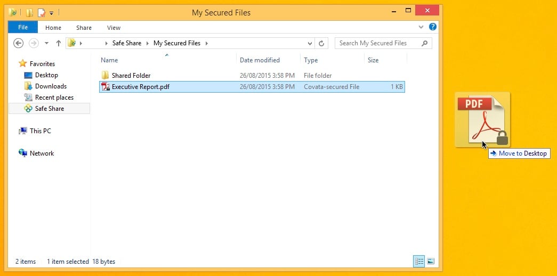This screenshot has width=557, height=276.
Task: Click the Recent places icon
Action: pos(28,98)
